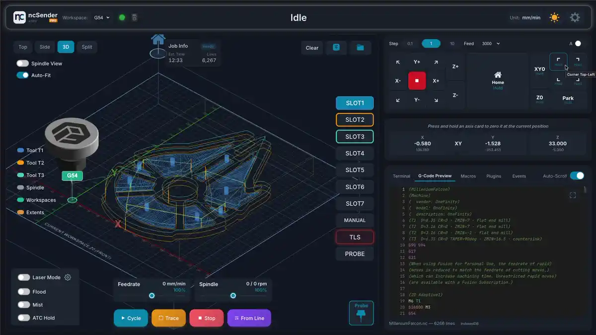Open the folder icon beside the upload icon

(360, 48)
